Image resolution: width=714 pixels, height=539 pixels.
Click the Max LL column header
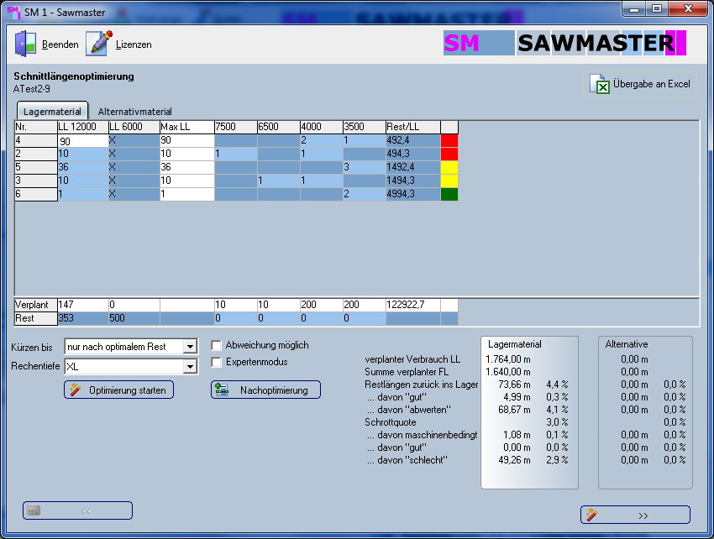186,127
